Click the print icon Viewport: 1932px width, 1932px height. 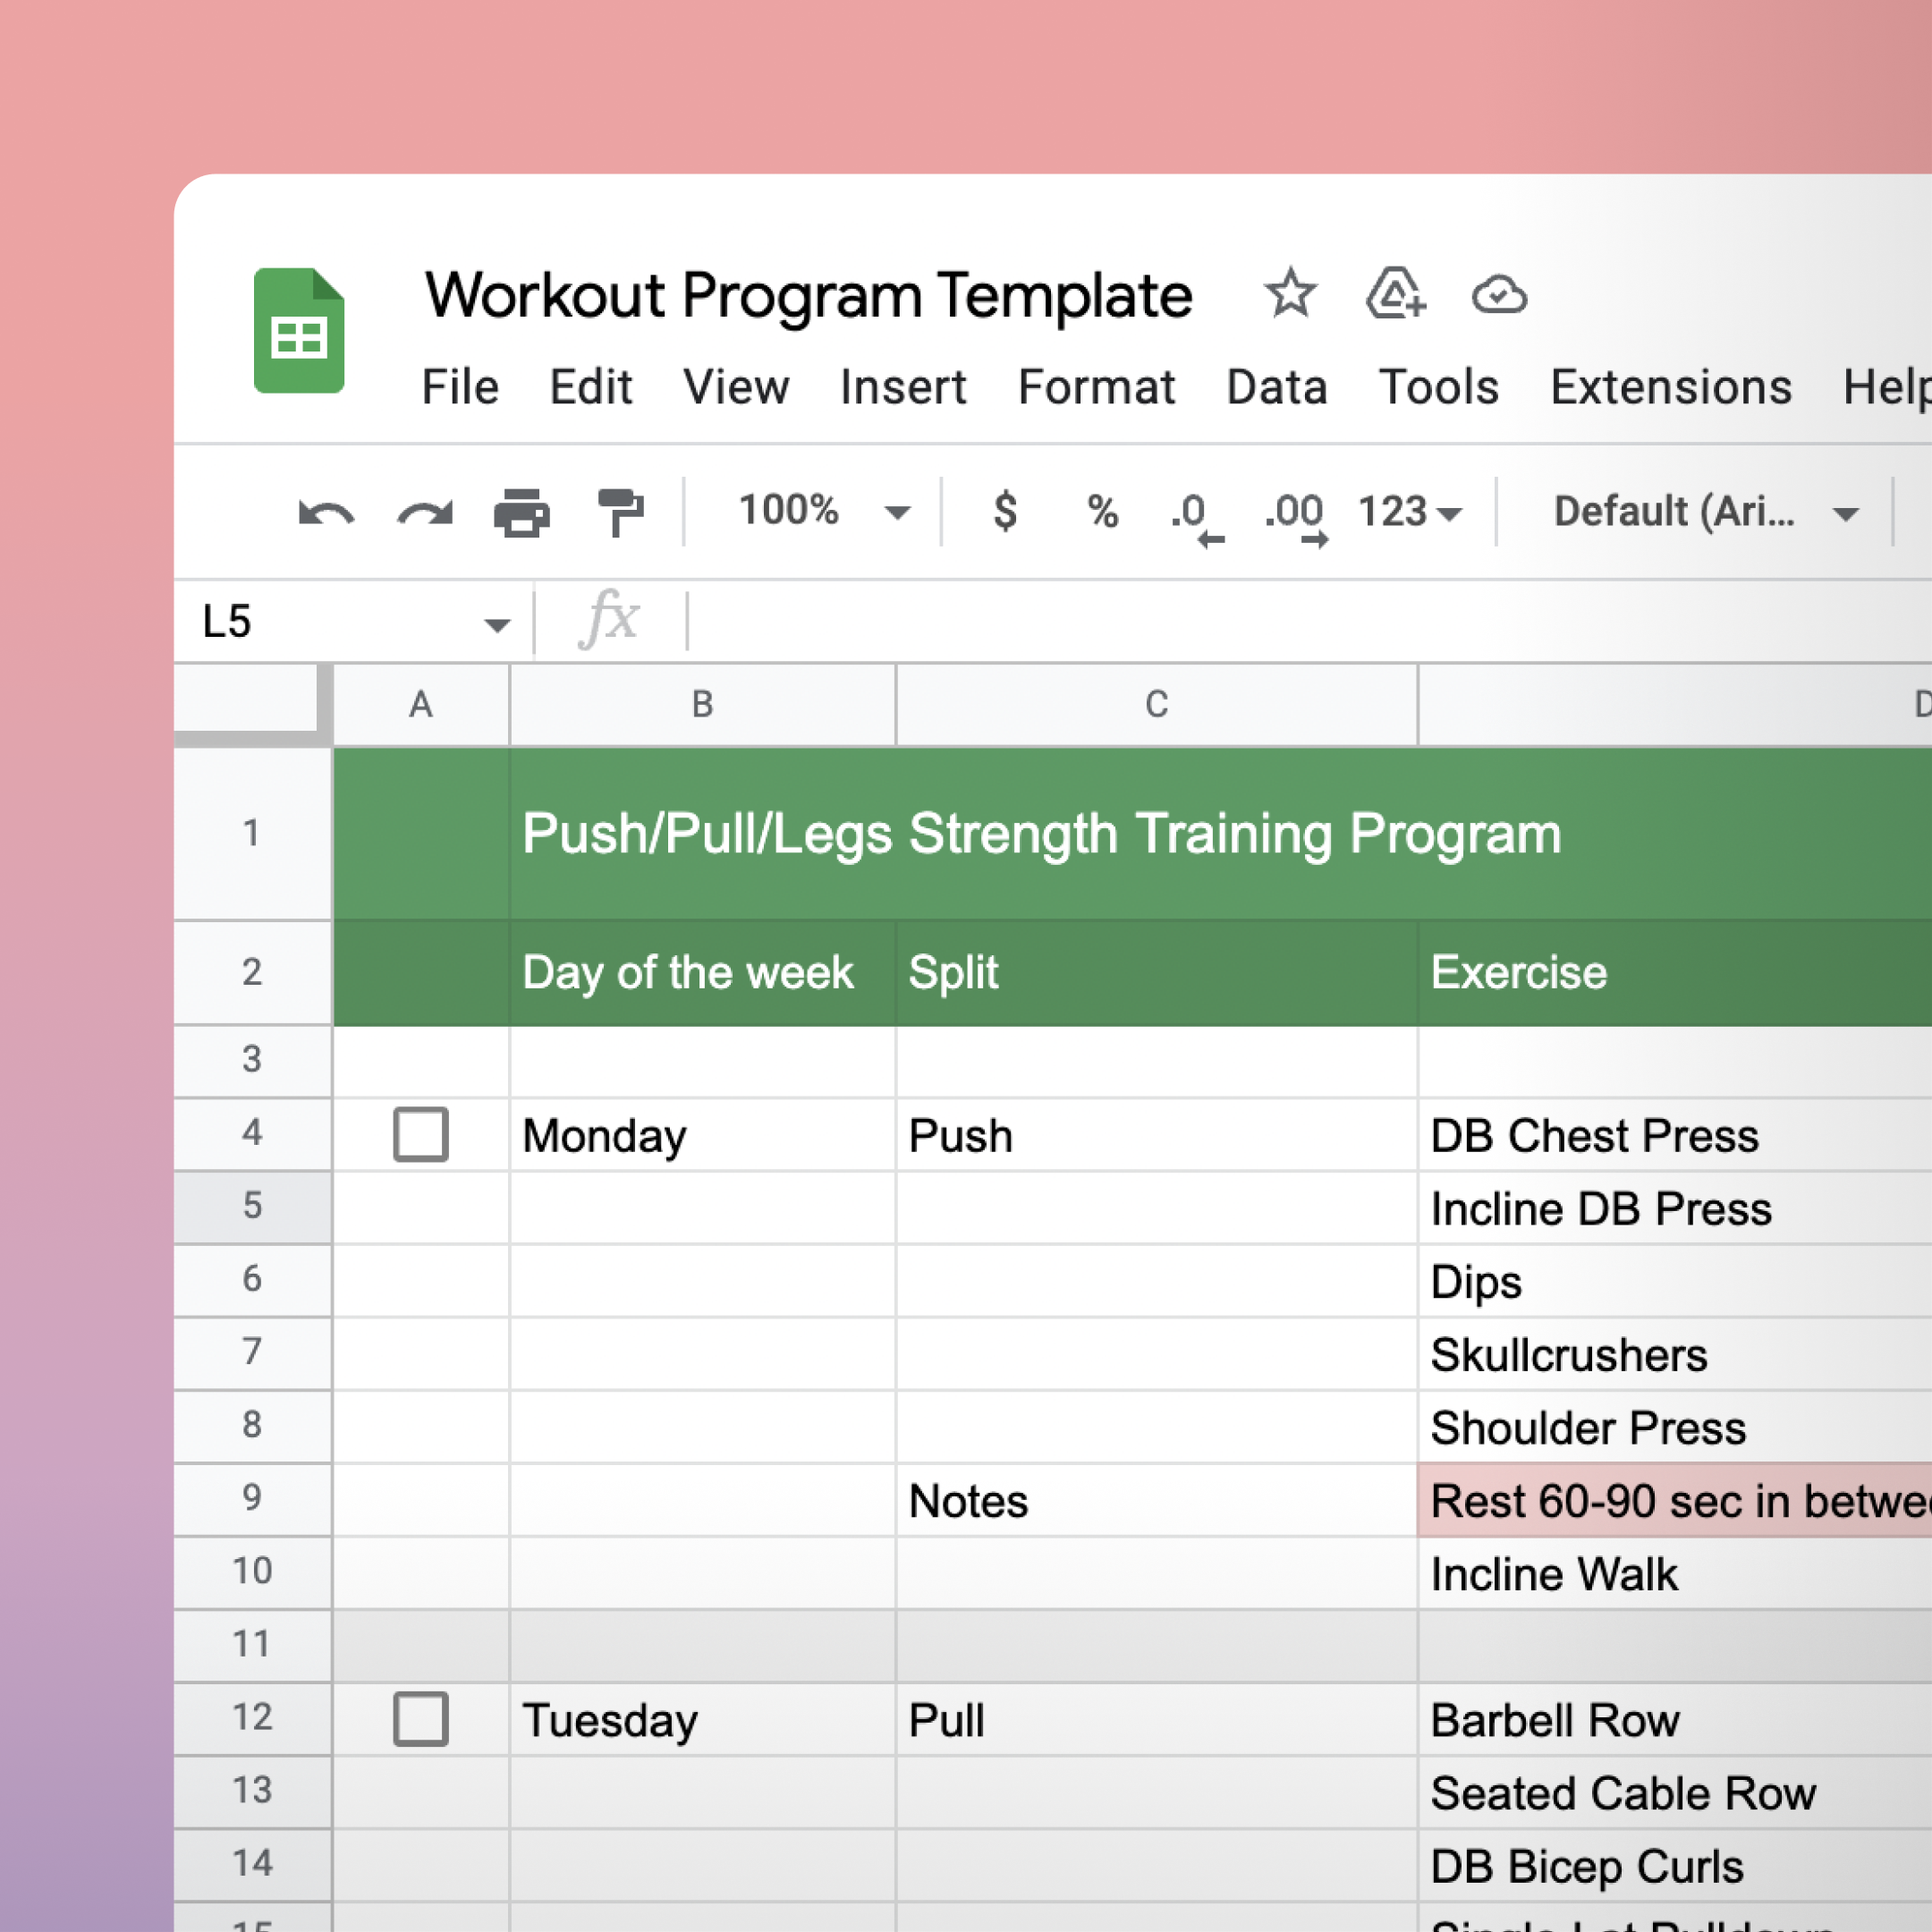[x=521, y=514]
